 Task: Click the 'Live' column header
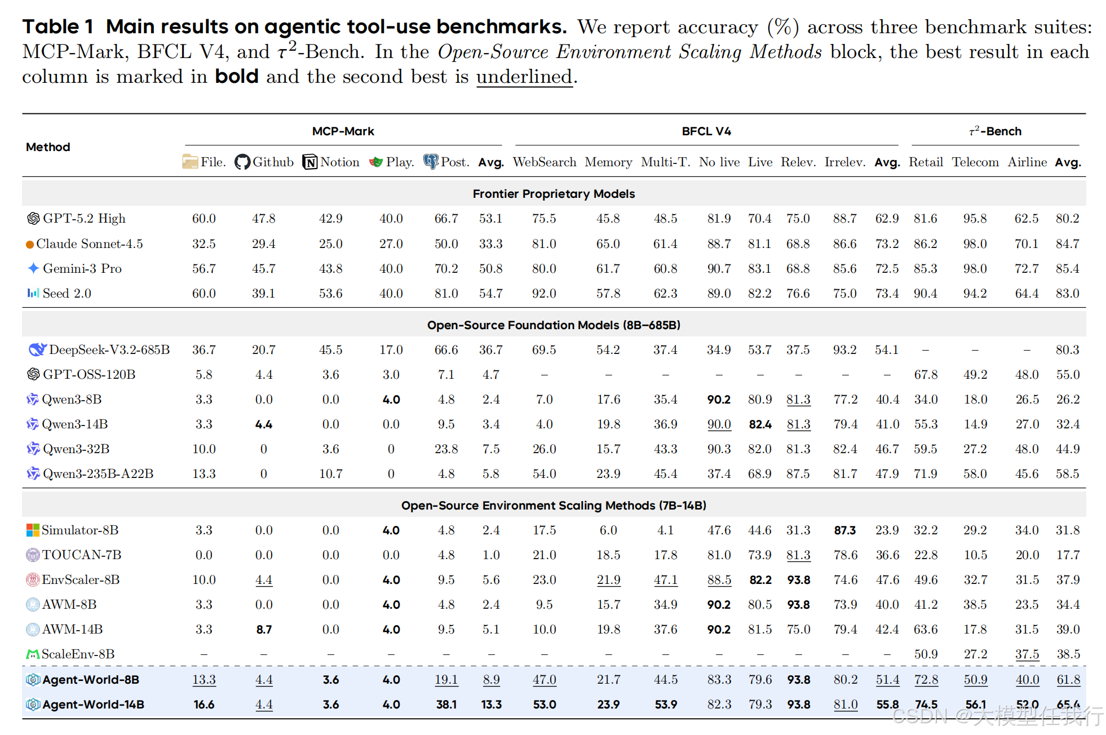click(760, 162)
